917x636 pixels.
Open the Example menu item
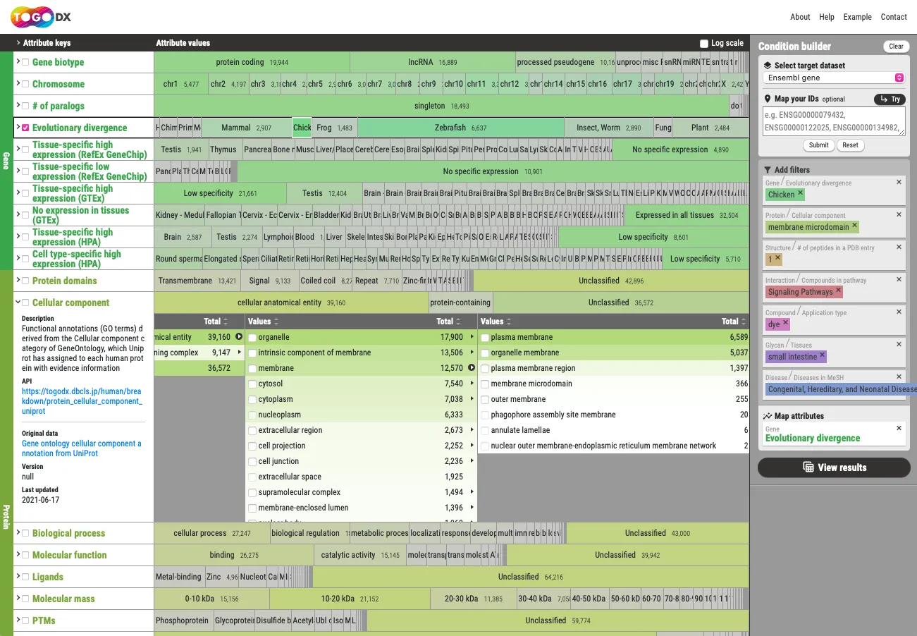[x=858, y=17]
